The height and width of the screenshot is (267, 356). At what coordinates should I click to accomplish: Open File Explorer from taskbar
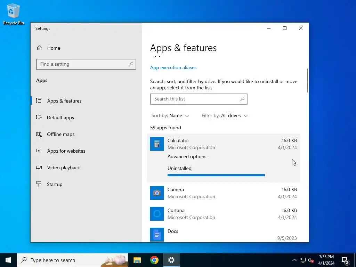click(x=137, y=260)
